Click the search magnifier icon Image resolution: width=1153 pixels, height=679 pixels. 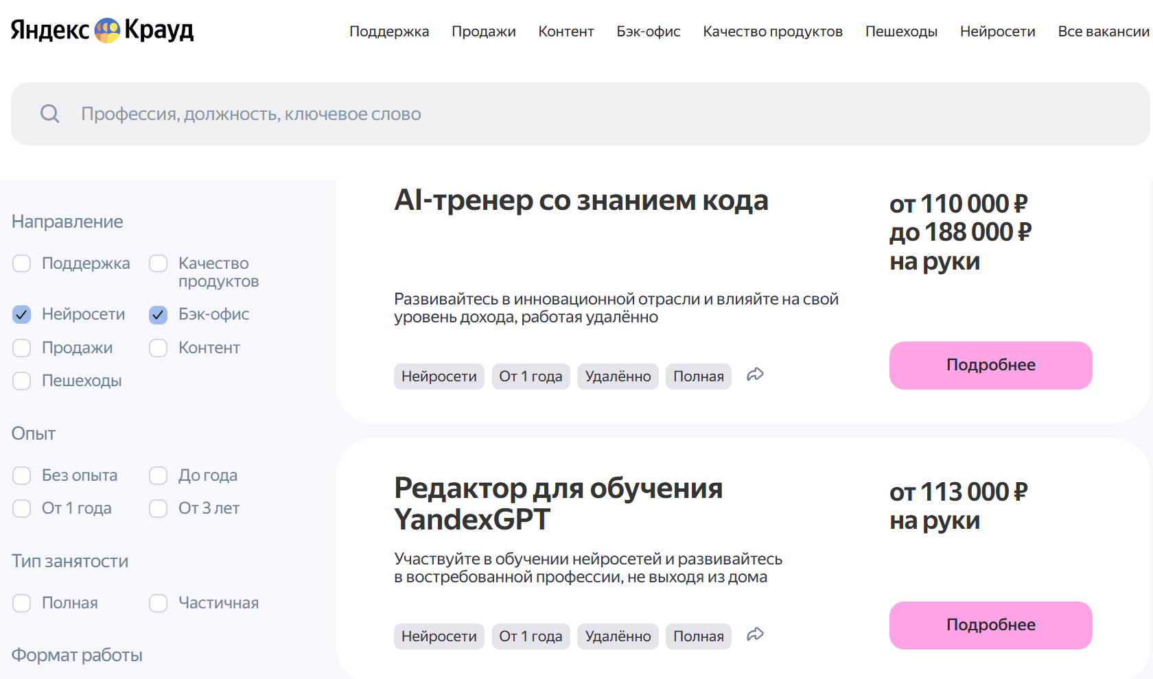pos(50,114)
